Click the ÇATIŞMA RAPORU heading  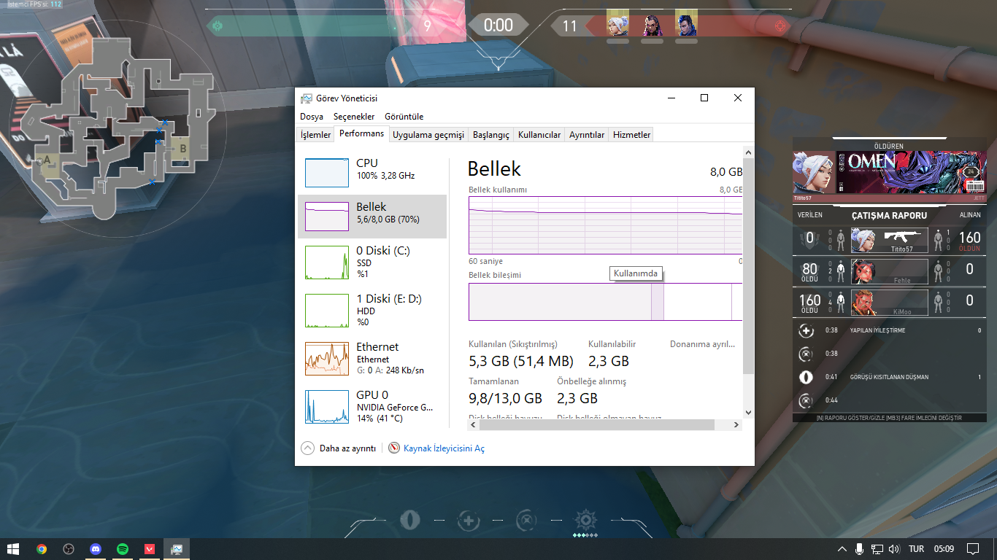(889, 216)
